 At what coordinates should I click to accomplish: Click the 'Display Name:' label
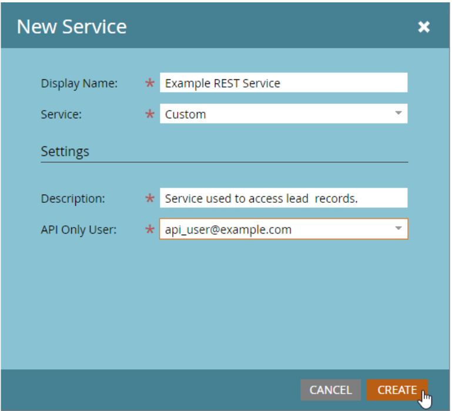[x=79, y=83]
